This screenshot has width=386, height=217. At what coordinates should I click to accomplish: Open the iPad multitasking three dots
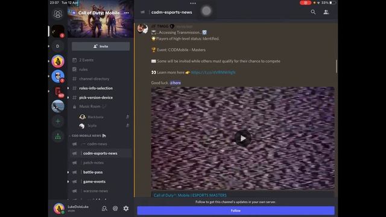[193, 3]
